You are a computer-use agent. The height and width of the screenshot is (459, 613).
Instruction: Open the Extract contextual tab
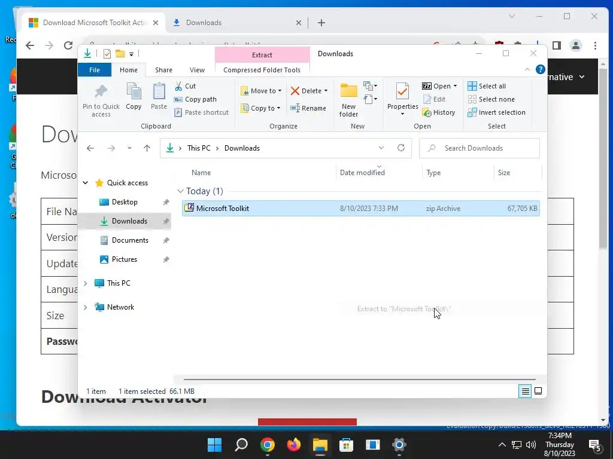262,55
